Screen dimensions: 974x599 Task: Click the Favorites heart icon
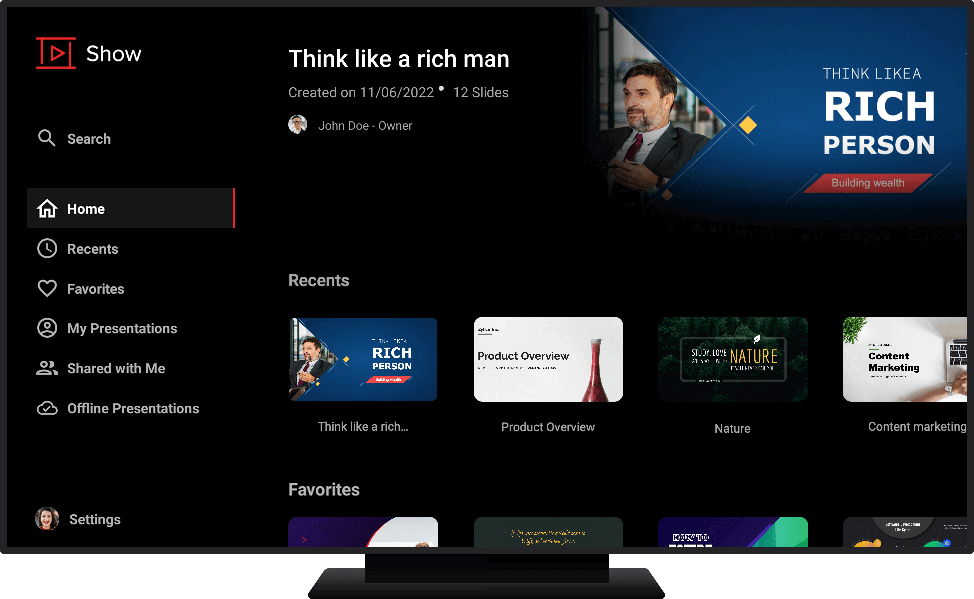click(47, 289)
